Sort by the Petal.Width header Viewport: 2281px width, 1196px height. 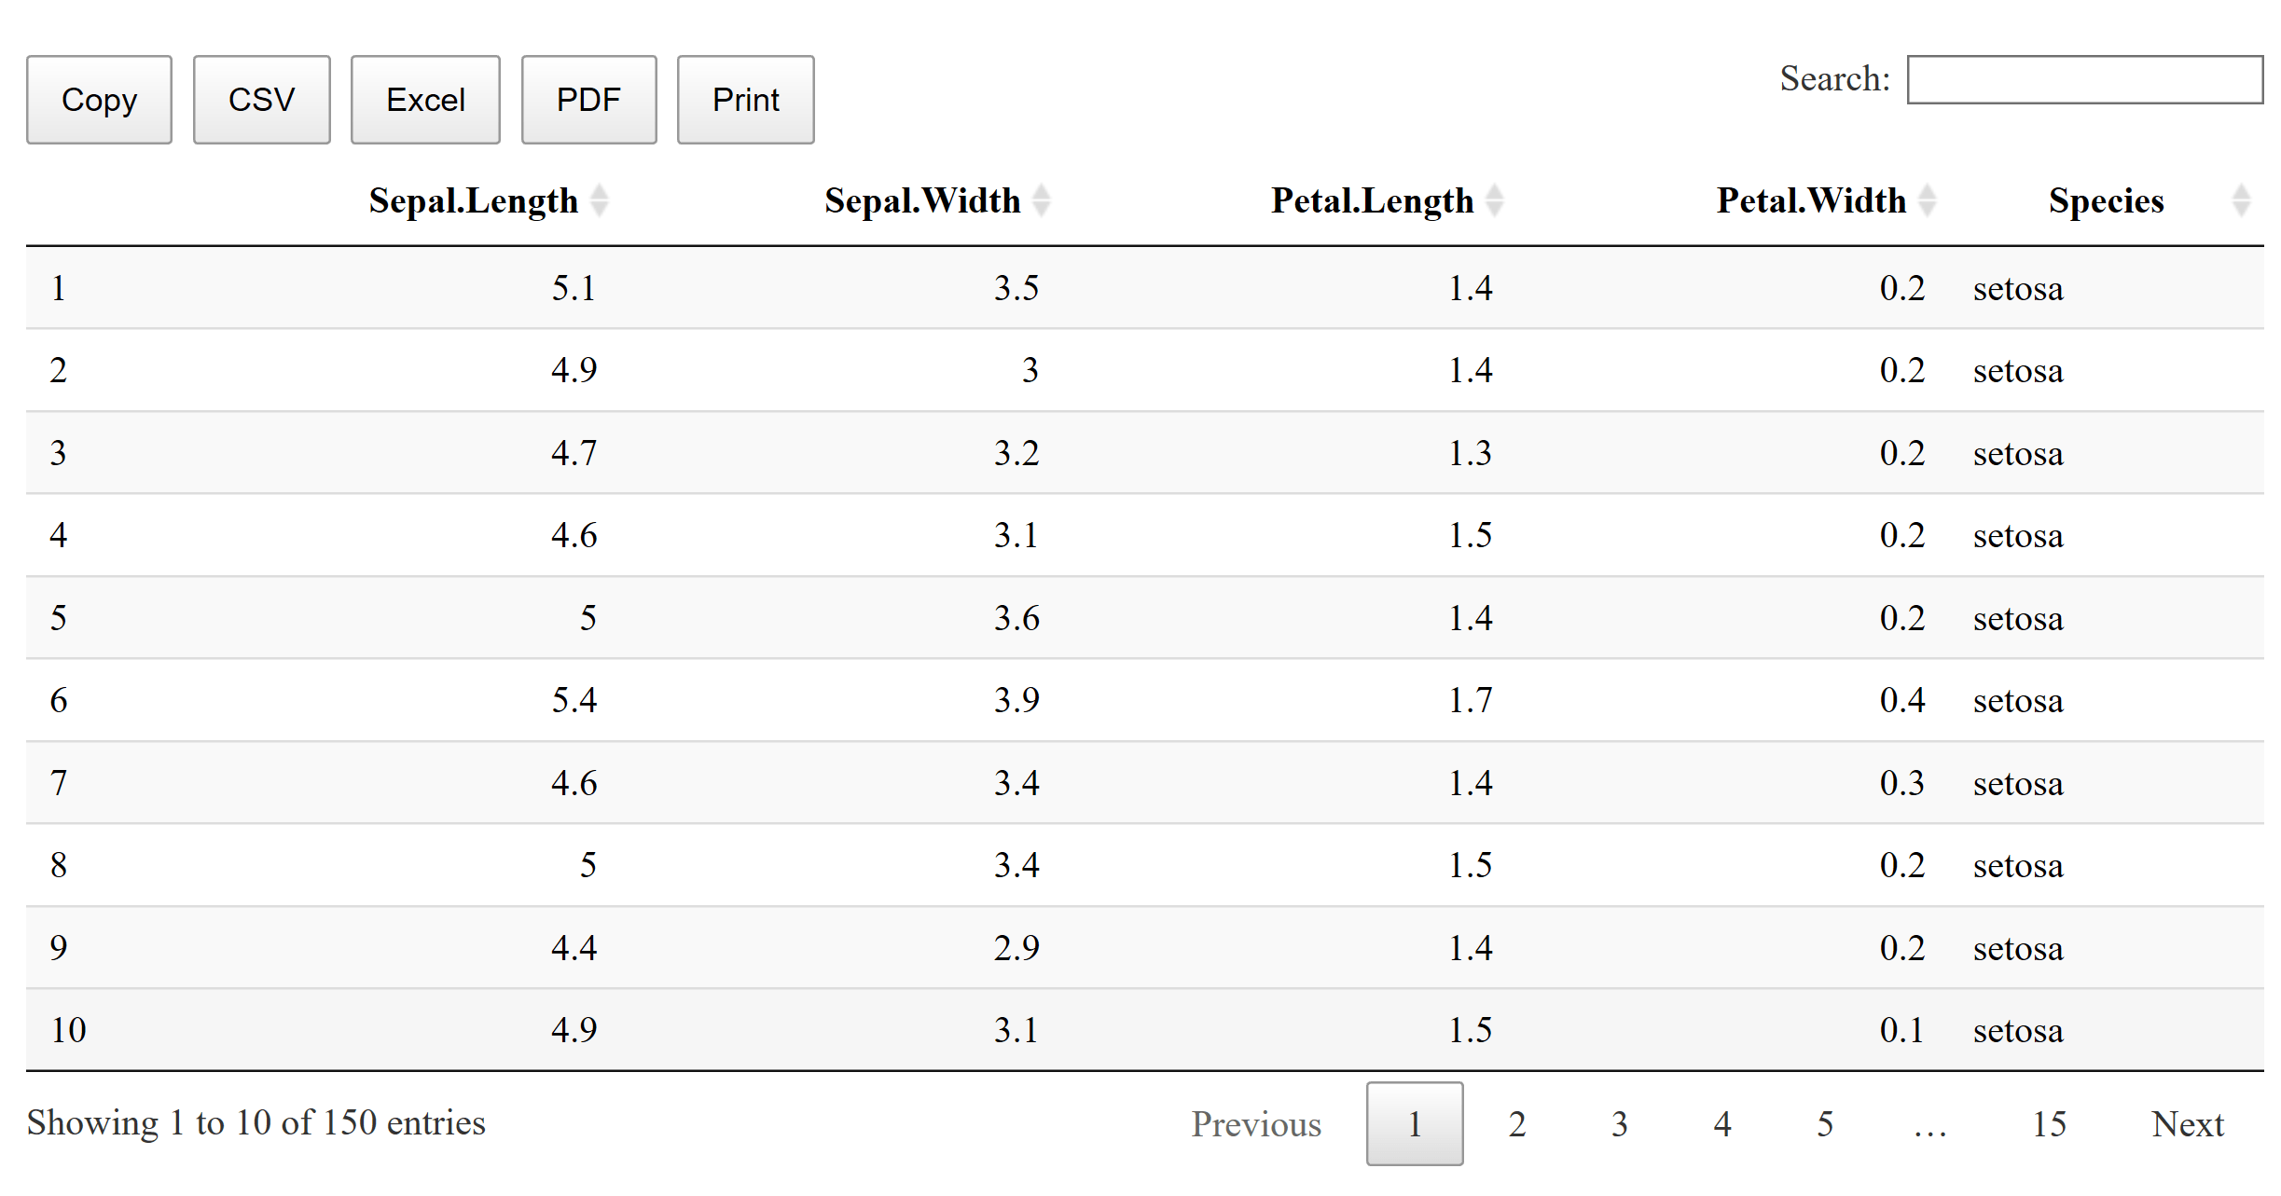pyautogui.click(x=1810, y=199)
